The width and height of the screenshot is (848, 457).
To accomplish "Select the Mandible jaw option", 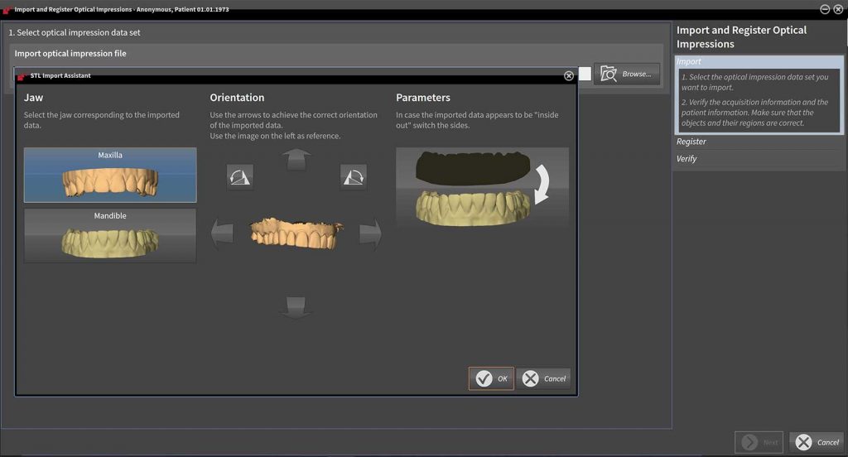I will [x=110, y=235].
